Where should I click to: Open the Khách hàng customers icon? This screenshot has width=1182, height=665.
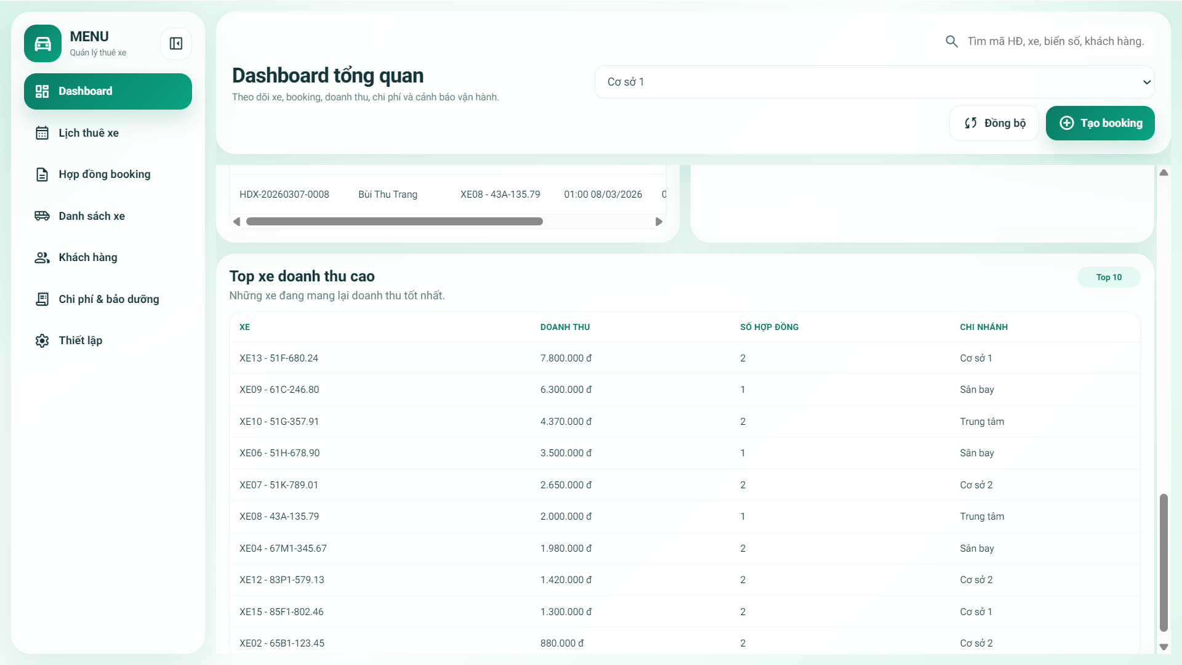tap(42, 257)
